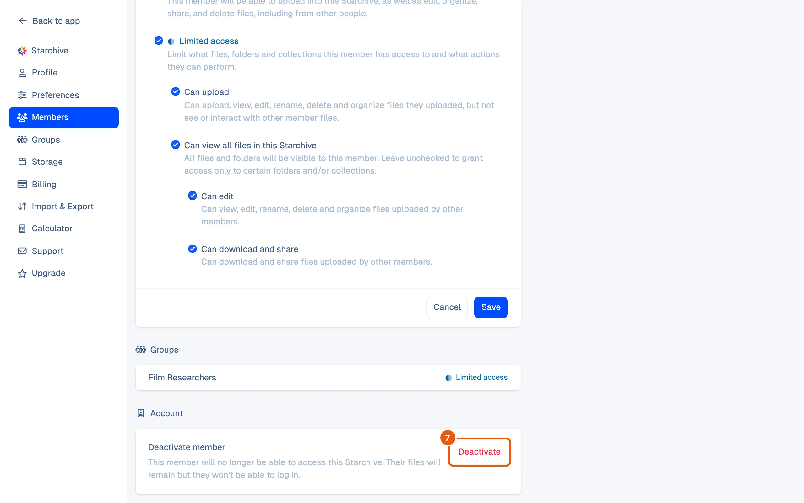The width and height of the screenshot is (804, 503).
Task: Click the Upgrade star icon
Action: (x=22, y=274)
